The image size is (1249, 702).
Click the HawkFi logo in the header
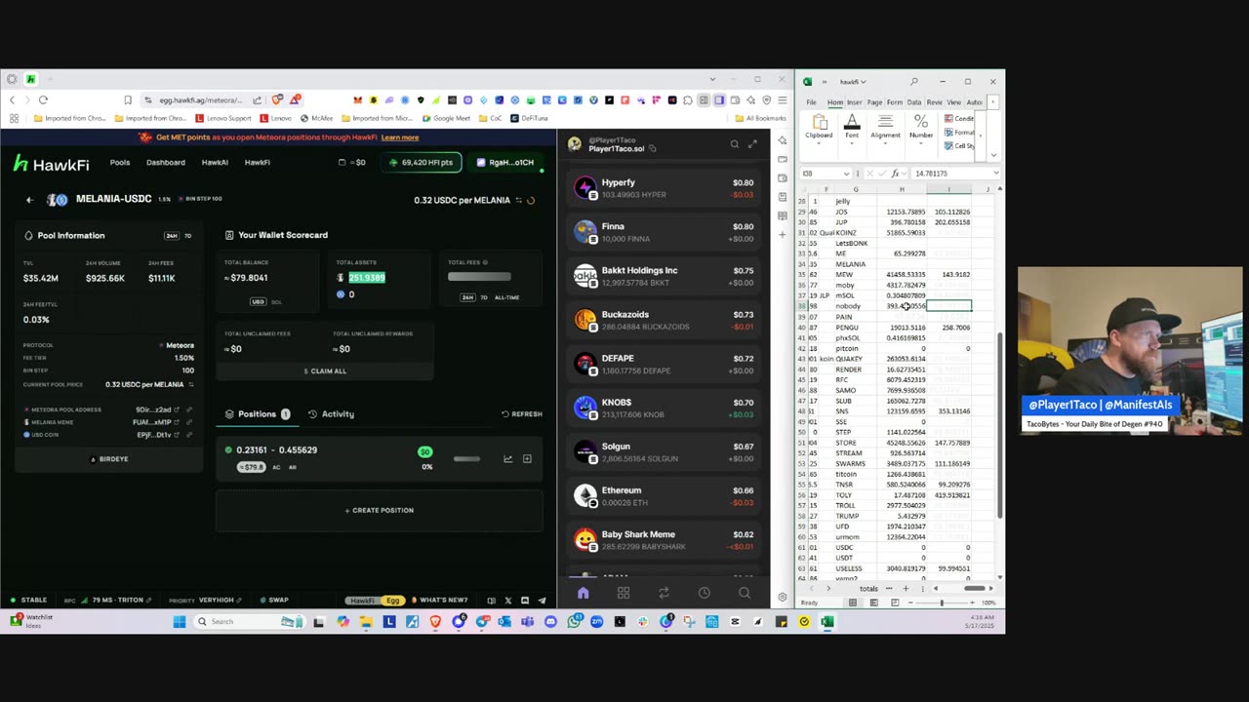[x=51, y=164]
